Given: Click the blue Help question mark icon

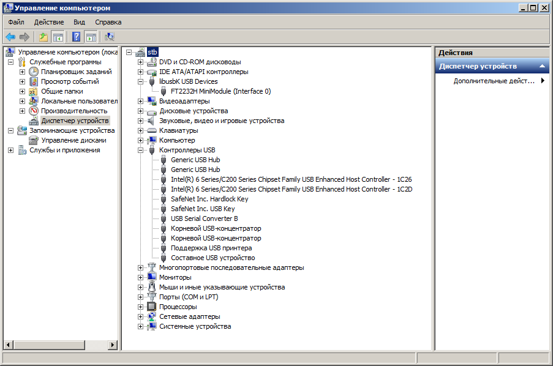Looking at the screenshot, I should pyautogui.click(x=77, y=37).
